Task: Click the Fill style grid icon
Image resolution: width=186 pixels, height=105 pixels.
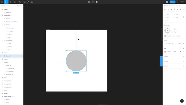Action: [x=180, y=49]
